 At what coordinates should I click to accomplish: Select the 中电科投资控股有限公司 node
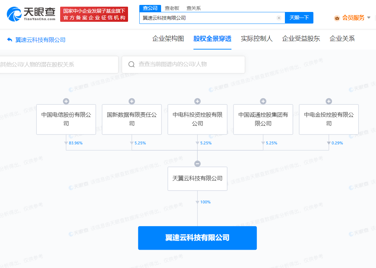click(197, 119)
